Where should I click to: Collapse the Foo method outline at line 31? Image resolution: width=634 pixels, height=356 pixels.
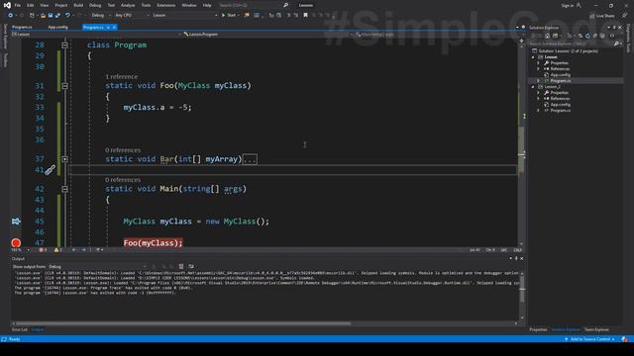click(x=64, y=86)
